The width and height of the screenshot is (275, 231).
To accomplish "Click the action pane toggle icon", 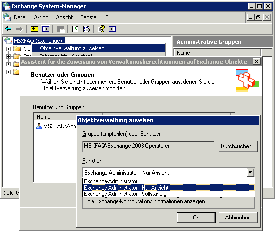I will (x=112, y=29).
